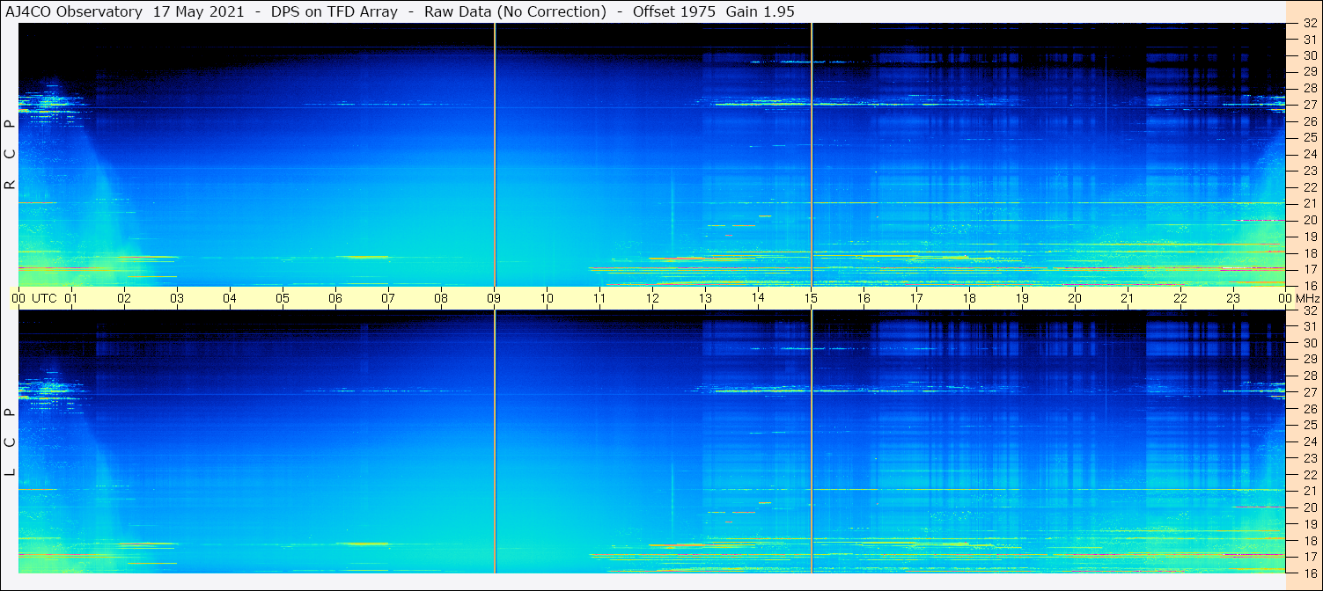Click the 12 hour tick label

(652, 298)
